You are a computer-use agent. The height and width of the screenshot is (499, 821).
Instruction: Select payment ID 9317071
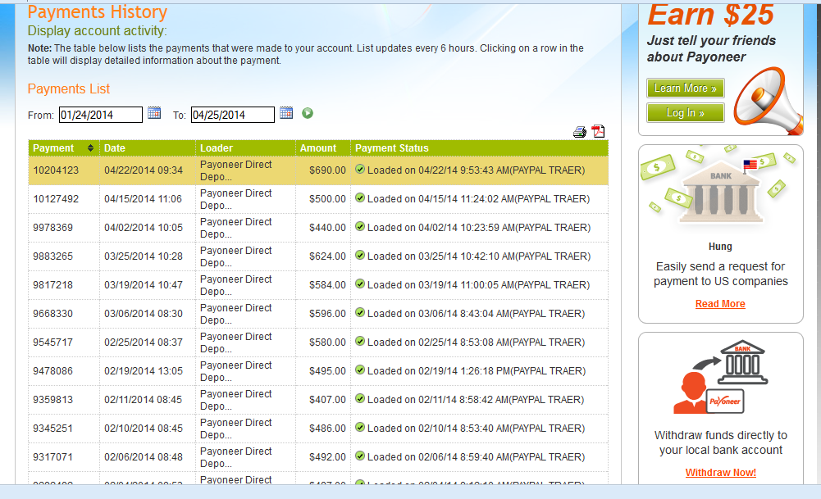[52, 457]
